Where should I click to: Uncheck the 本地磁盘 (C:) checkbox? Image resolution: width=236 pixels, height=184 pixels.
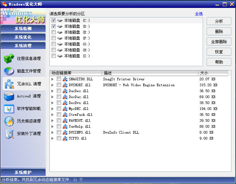(53, 20)
